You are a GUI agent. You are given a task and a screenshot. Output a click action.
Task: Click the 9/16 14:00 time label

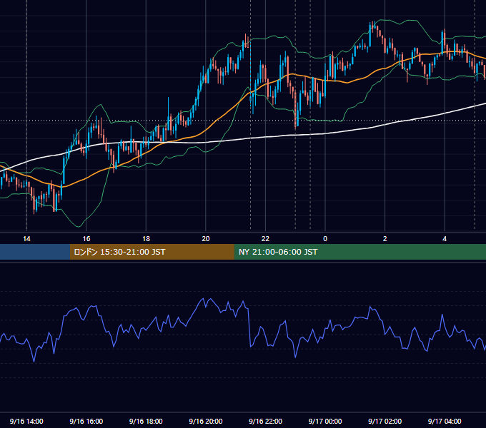click(x=26, y=421)
